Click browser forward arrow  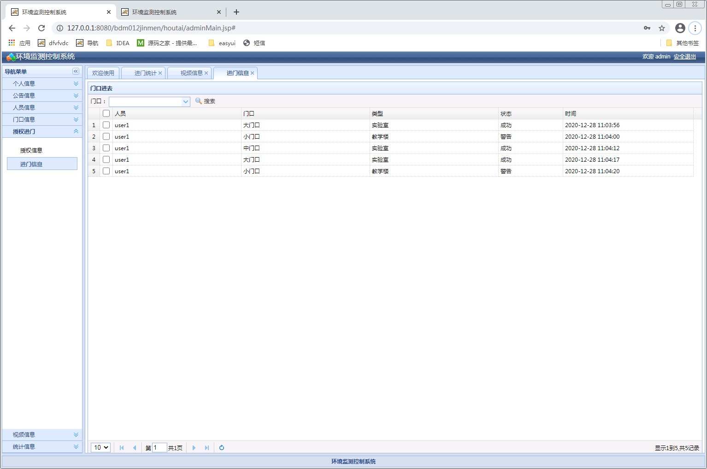tap(27, 28)
